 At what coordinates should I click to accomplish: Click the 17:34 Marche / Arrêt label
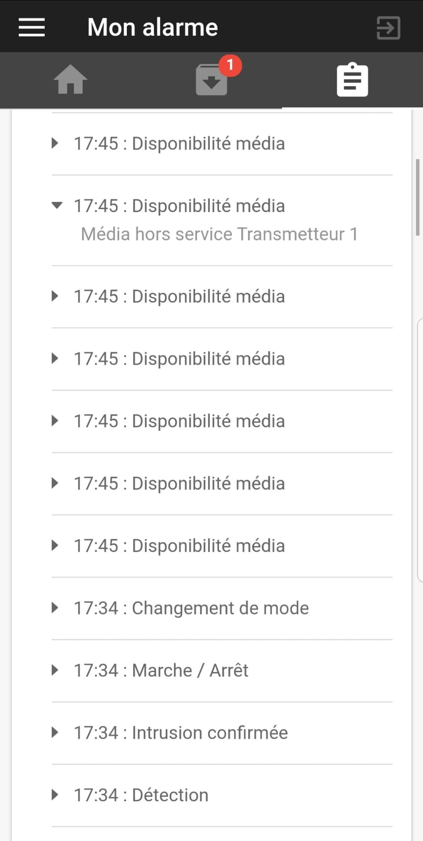coord(161,670)
